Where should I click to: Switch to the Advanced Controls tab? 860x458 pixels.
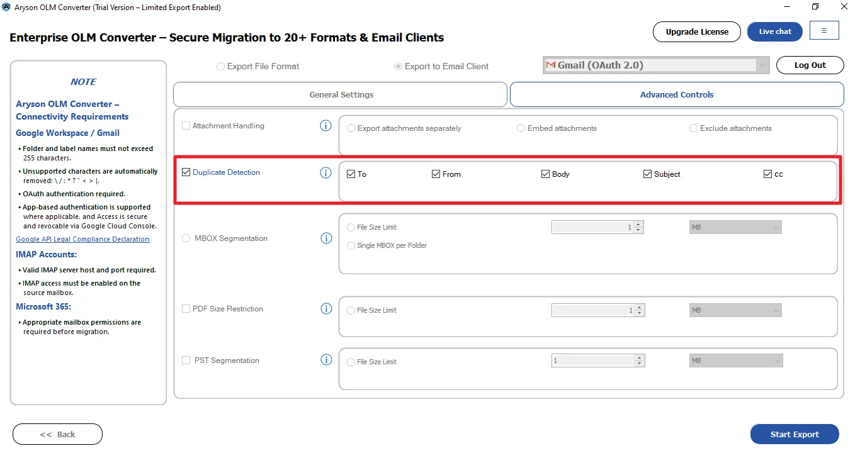676,95
